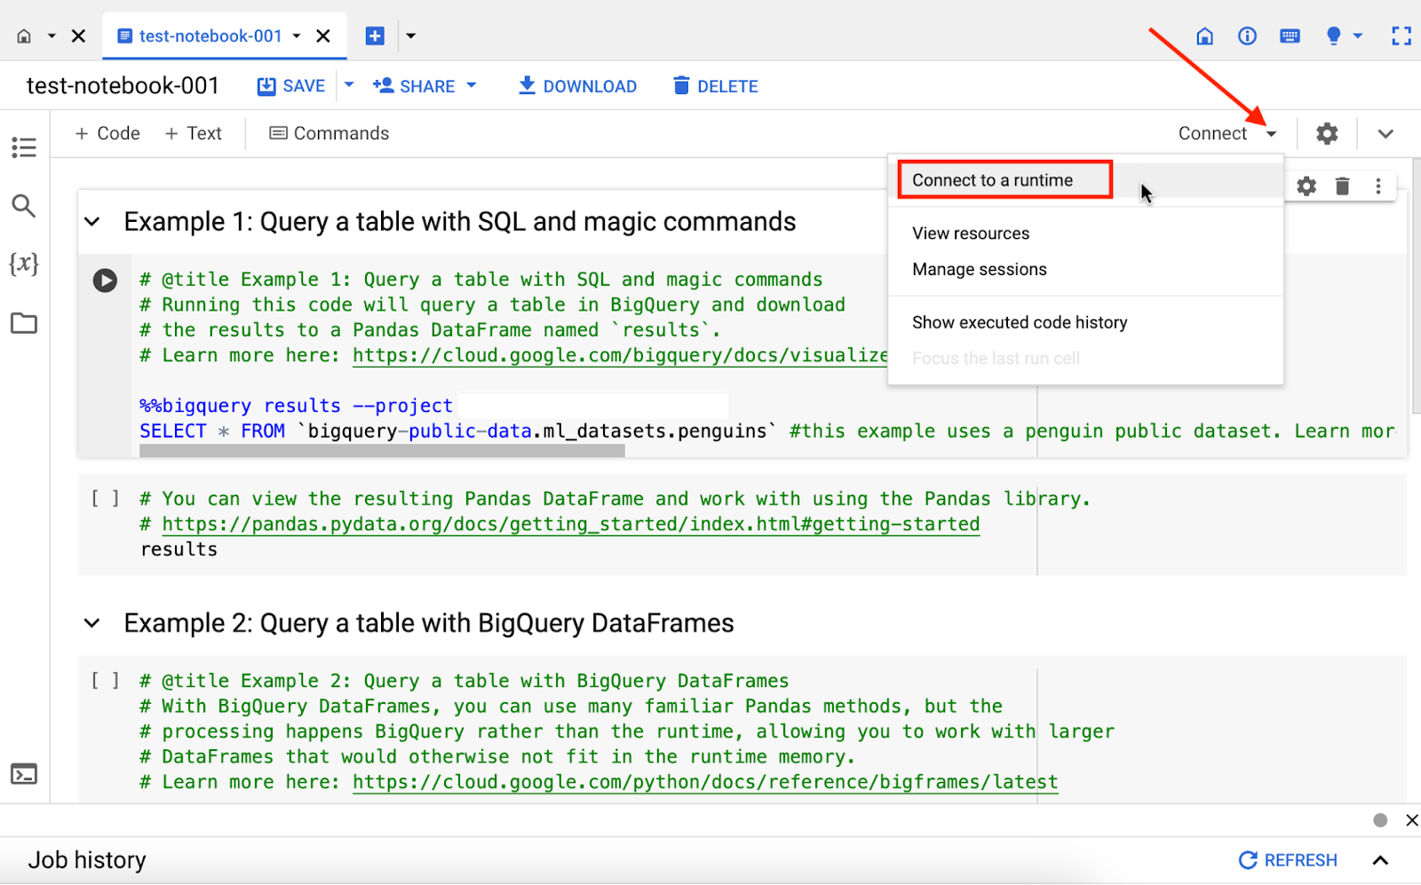The height and width of the screenshot is (885, 1421).
Task: Expand the lightbulb dropdown arrow
Action: click(x=1357, y=36)
